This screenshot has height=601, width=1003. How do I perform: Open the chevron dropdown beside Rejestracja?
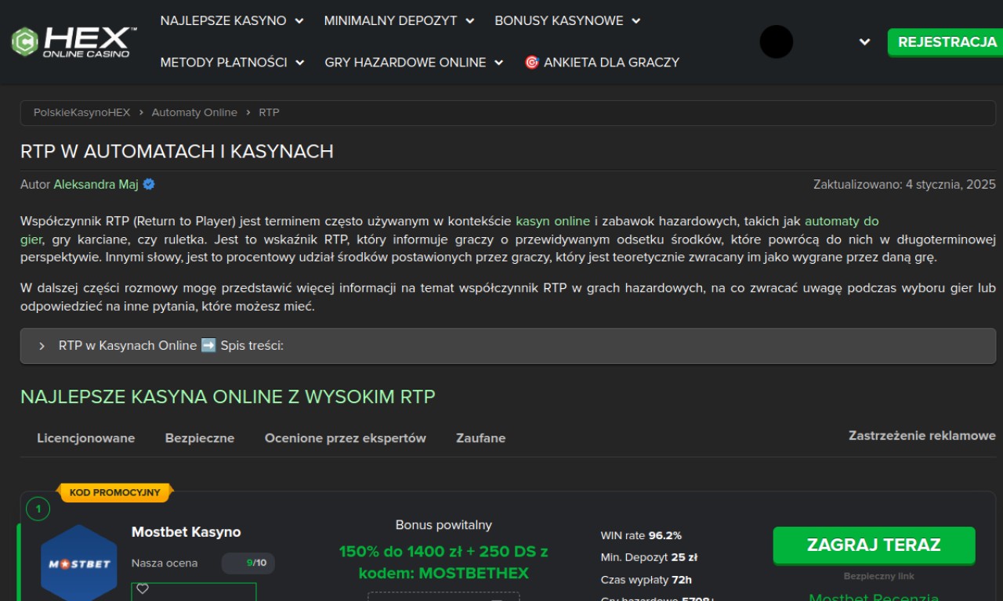(864, 42)
